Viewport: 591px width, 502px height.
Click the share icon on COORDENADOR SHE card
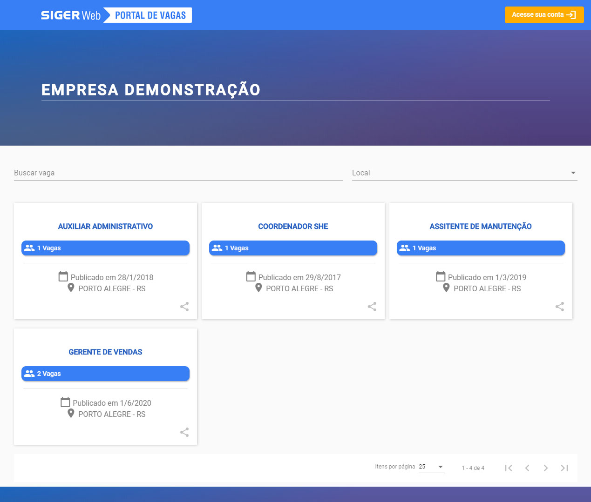(x=372, y=307)
